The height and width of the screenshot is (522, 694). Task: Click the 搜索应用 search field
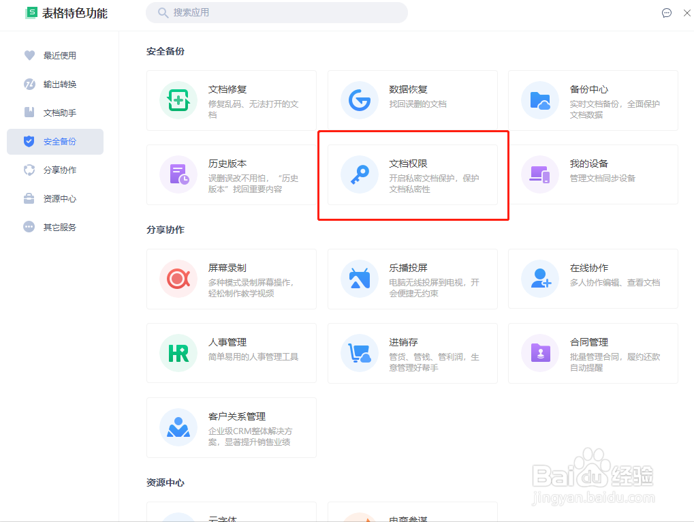pos(277,13)
